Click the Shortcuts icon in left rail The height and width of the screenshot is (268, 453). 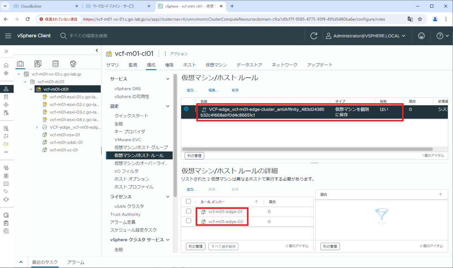coord(6,73)
